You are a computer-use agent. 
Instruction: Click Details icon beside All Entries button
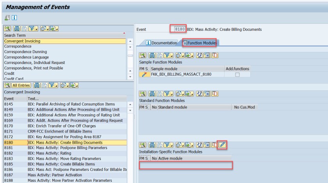pyautogui.click(x=7, y=85)
